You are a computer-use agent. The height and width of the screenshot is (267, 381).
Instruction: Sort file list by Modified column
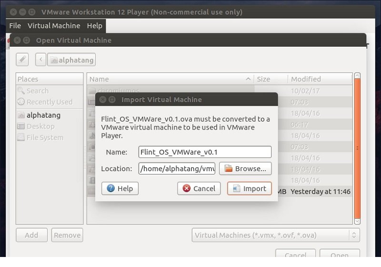tap(320, 79)
